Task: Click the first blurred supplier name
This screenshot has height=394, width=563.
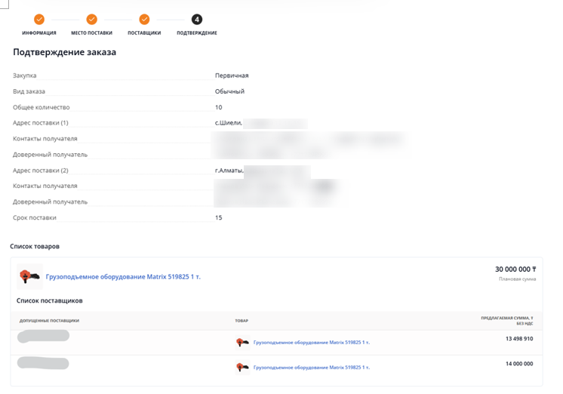Action: 43,337
